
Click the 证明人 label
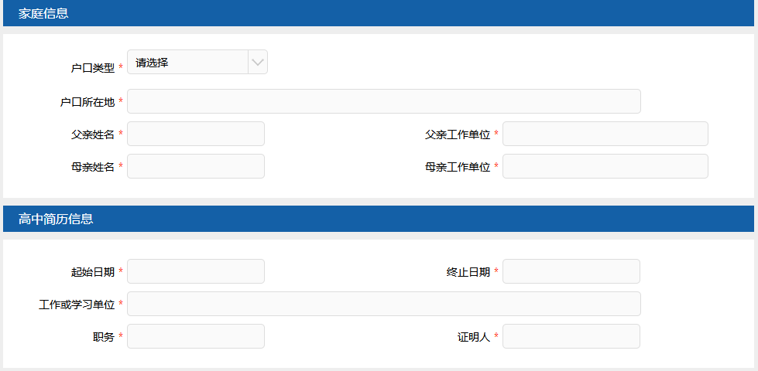coord(474,337)
